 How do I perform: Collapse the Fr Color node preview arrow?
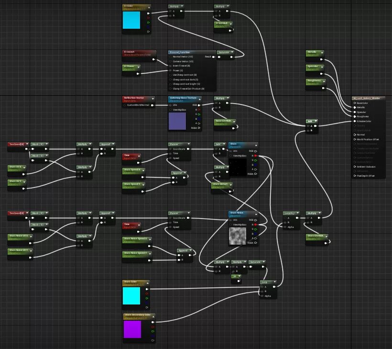click(149, 7)
